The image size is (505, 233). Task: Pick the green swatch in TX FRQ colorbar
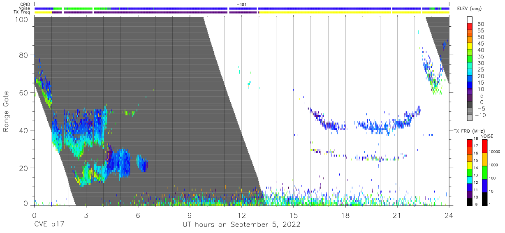(x=470, y=173)
